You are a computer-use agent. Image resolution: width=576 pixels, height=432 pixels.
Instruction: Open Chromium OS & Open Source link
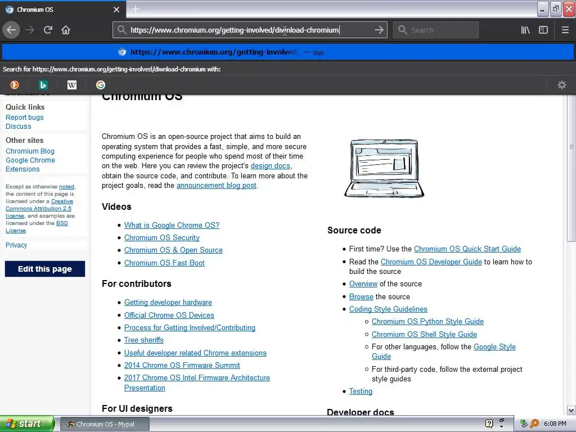(173, 250)
